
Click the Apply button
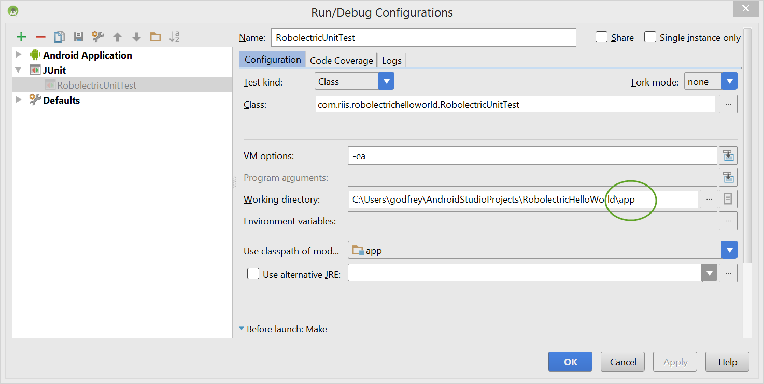[675, 362]
